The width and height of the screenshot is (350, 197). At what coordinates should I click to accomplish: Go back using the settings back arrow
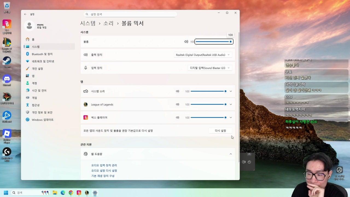coord(25,14)
